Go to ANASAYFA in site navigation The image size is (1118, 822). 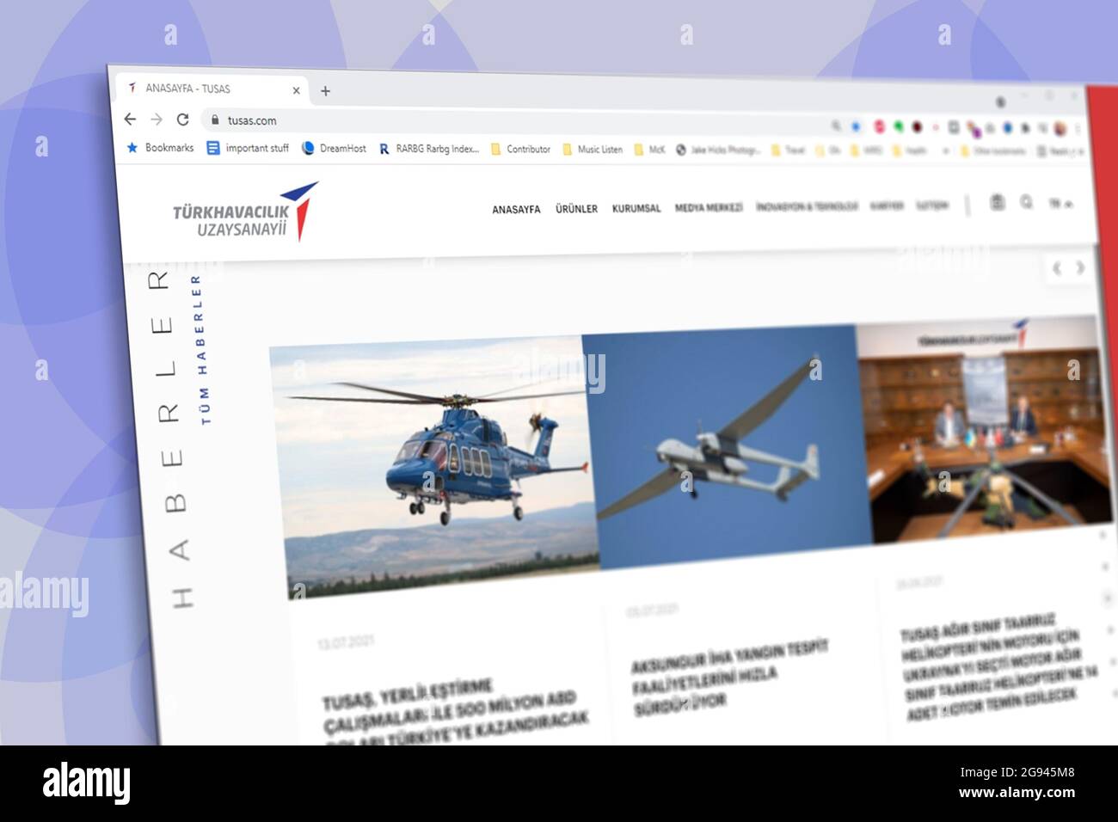click(x=516, y=209)
